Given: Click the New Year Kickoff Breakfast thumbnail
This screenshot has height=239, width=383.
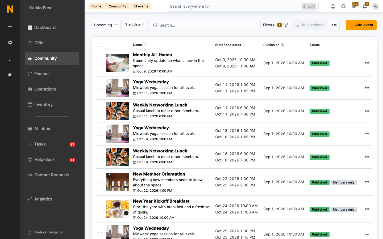Looking at the screenshot, I should pyautogui.click(x=118, y=209).
